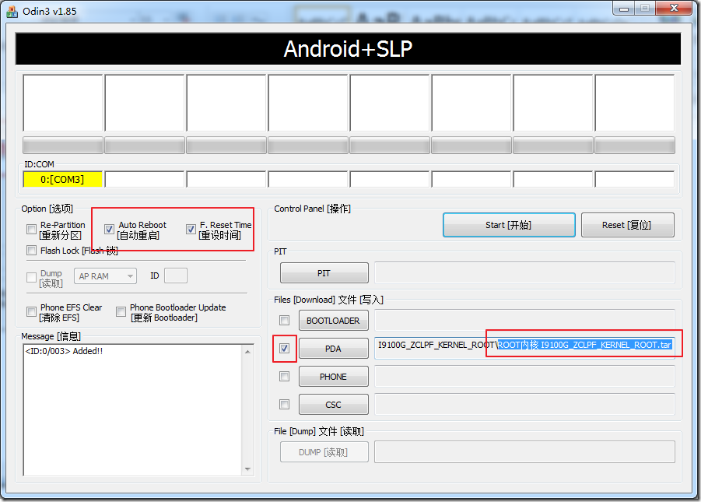Browse for a BOOTLOADER file
The width and height of the screenshot is (701, 502).
tap(334, 321)
